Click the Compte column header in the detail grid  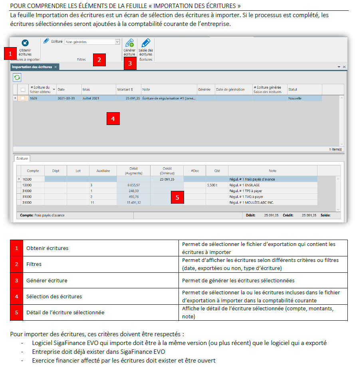(x=33, y=171)
